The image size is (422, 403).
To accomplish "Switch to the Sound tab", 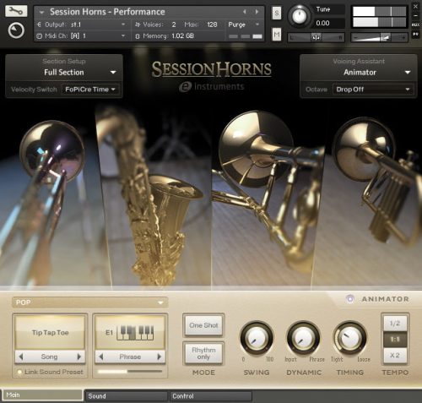I will pos(127,396).
